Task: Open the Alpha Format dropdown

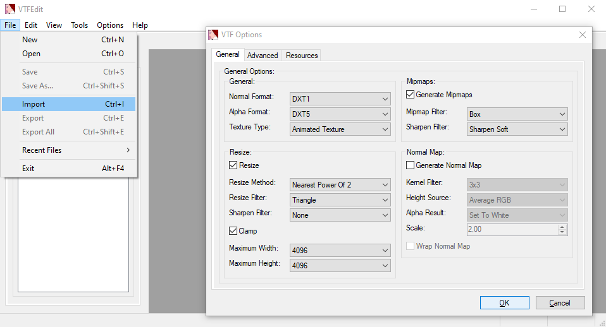Action: point(340,114)
